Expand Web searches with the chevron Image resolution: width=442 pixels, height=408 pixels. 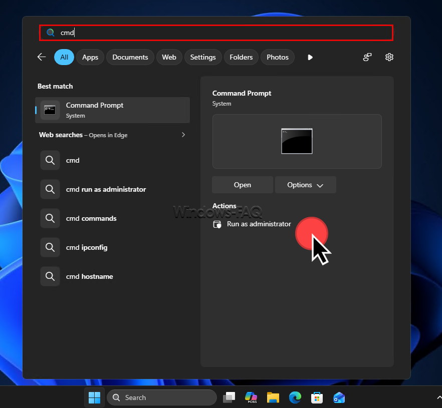[183, 135]
